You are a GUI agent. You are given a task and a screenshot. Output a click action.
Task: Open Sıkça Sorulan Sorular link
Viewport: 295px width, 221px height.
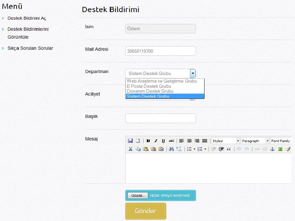click(x=30, y=48)
